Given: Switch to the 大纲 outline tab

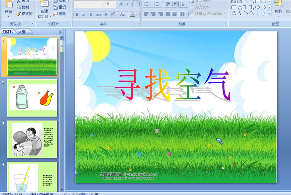Looking at the screenshot, I should [x=22, y=32].
